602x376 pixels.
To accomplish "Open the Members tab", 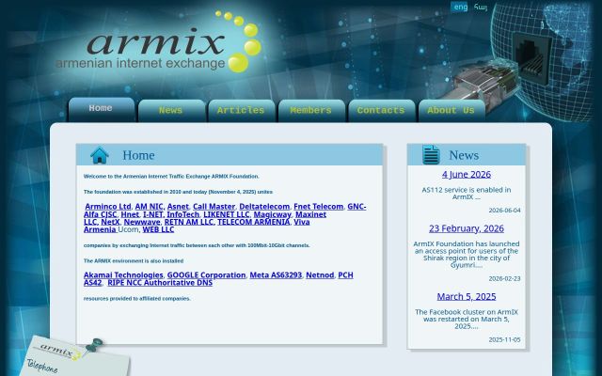I will coord(311,111).
